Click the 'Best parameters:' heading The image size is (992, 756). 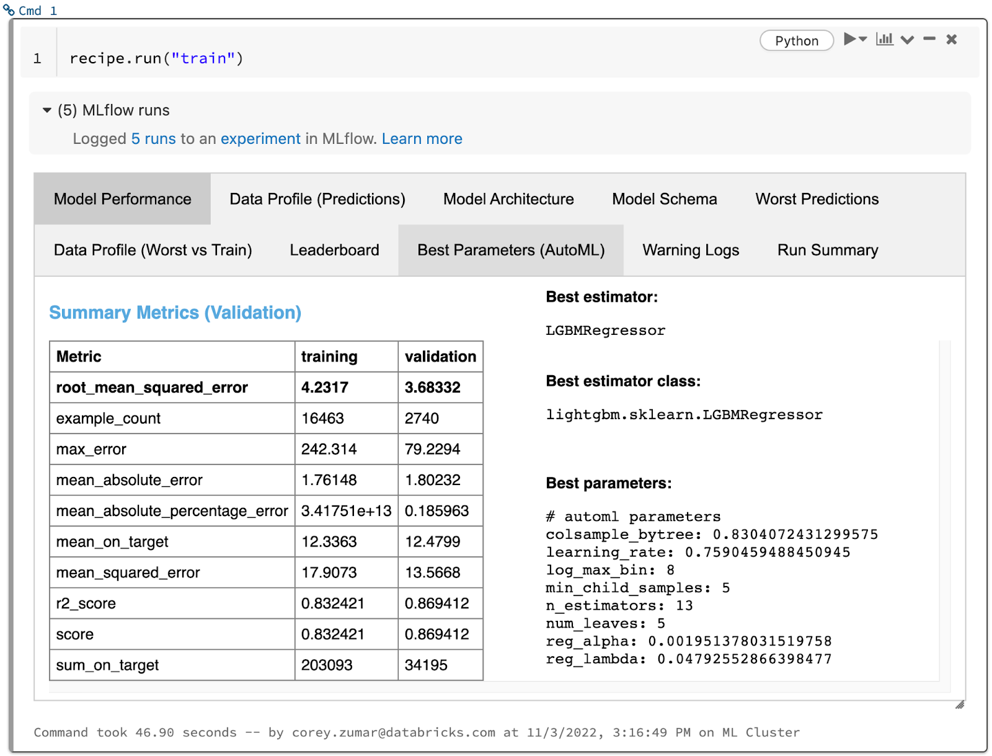[609, 483]
